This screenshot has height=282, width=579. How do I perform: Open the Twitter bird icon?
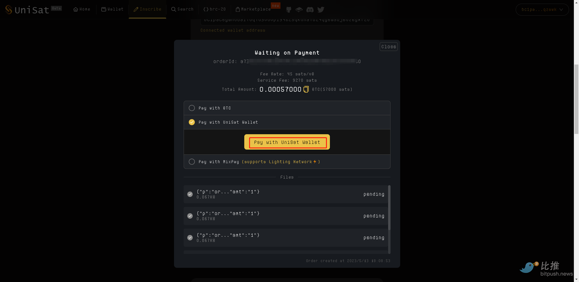point(321,10)
